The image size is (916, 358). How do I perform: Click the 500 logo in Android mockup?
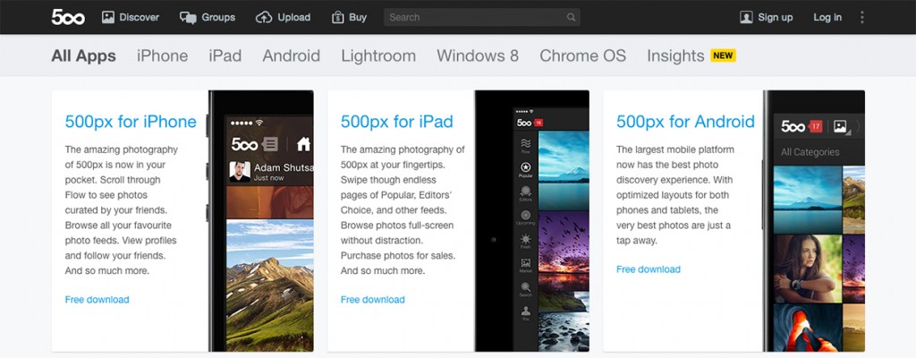793,126
